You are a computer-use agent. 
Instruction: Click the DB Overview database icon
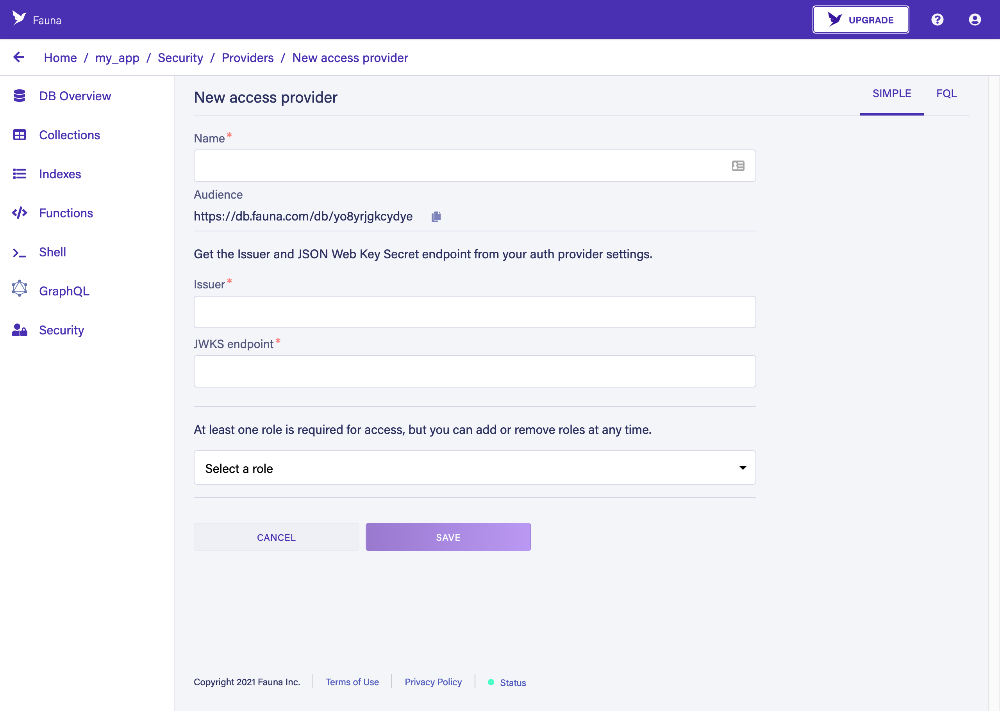[19, 96]
